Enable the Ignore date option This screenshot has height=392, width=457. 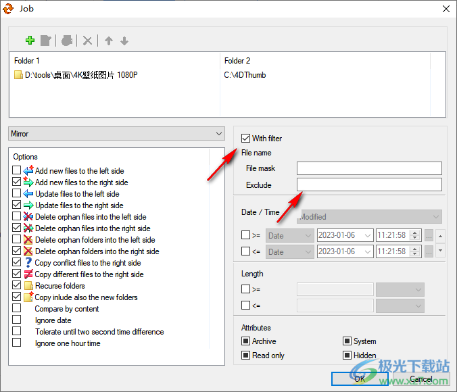[17, 320]
